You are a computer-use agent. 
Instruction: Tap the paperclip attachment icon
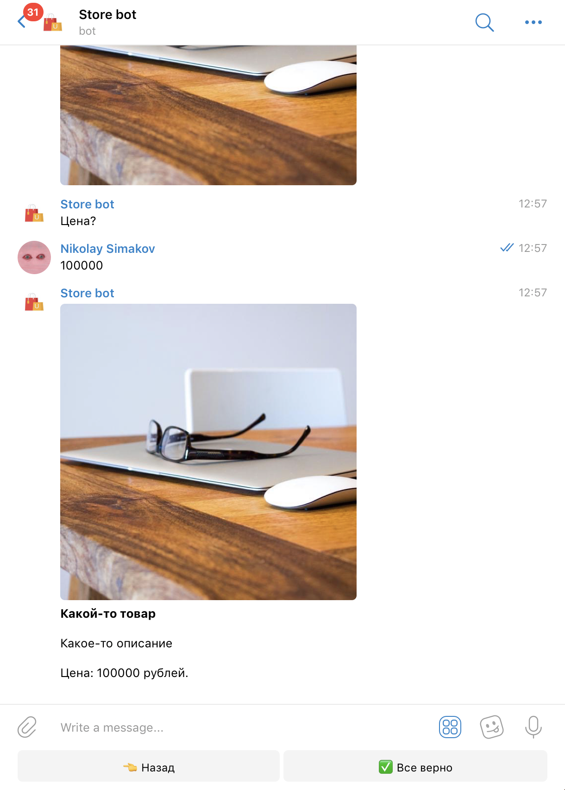pos(27,727)
